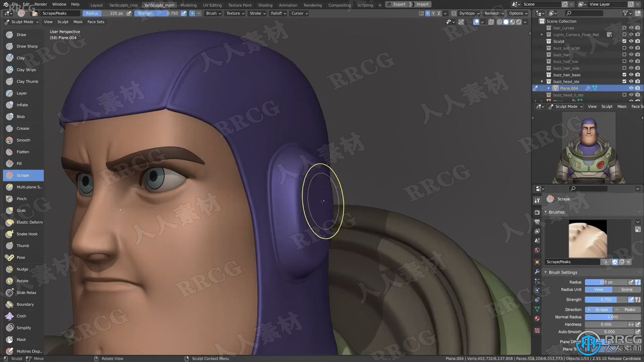Open the Cursor dropdown

(299, 13)
